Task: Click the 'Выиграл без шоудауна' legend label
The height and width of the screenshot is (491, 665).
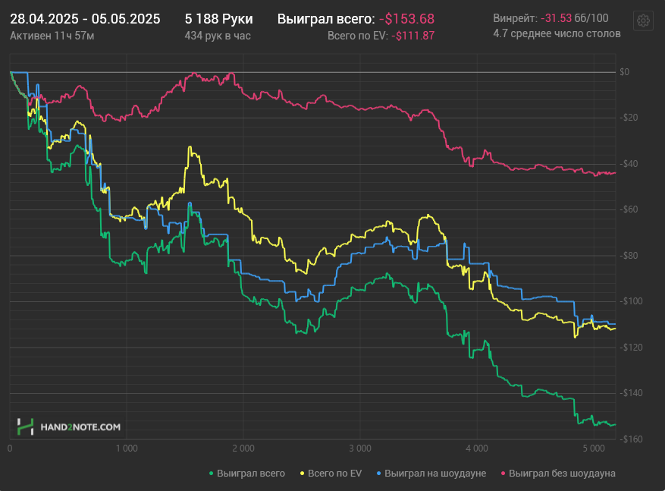Action: pyautogui.click(x=562, y=474)
